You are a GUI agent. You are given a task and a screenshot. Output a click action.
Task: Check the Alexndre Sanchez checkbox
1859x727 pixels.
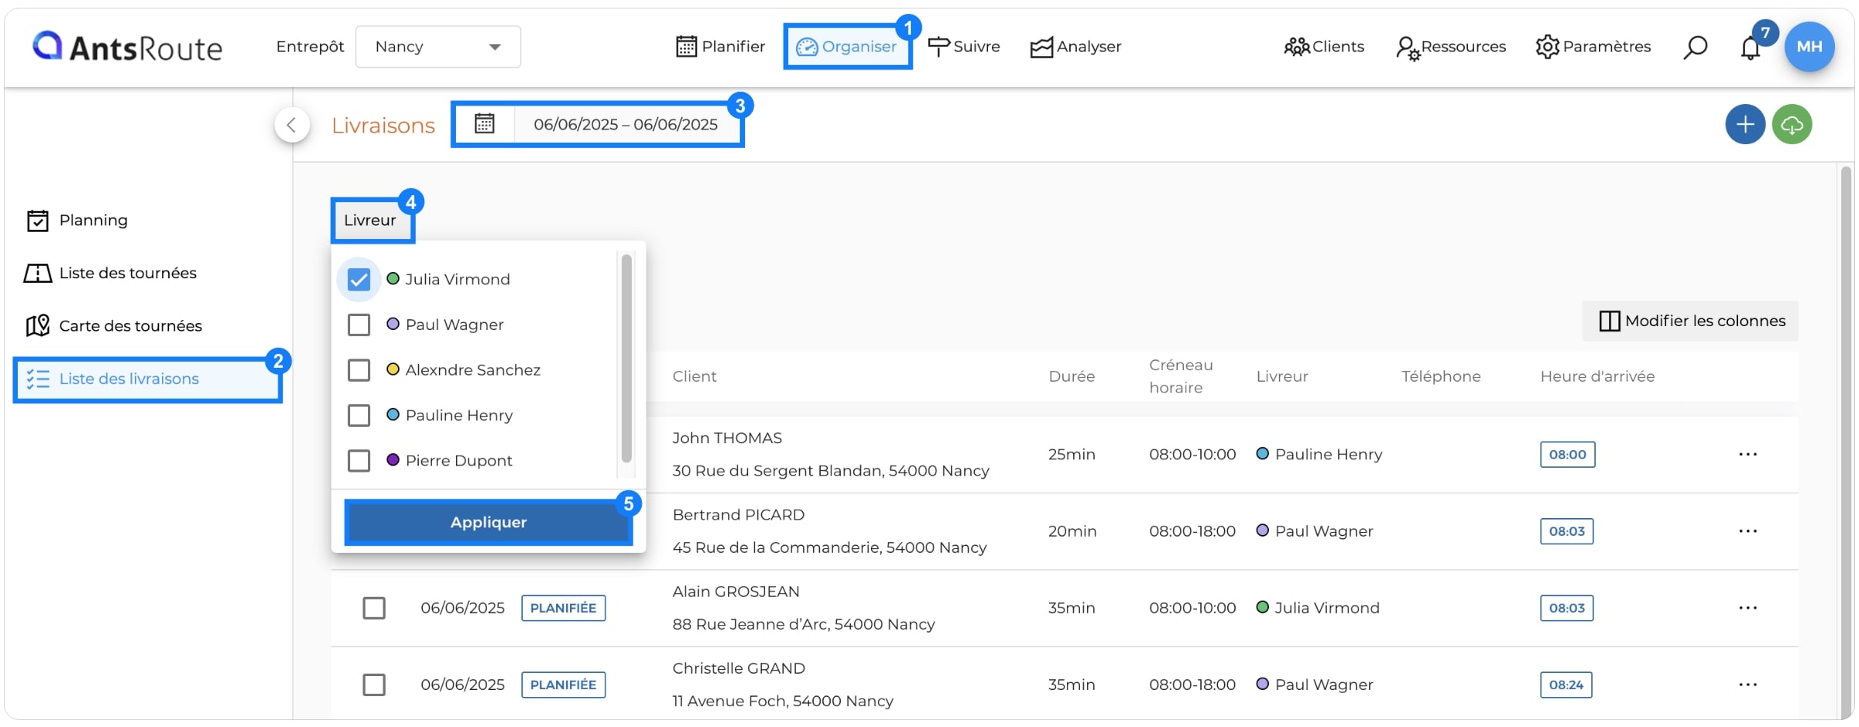(x=359, y=370)
